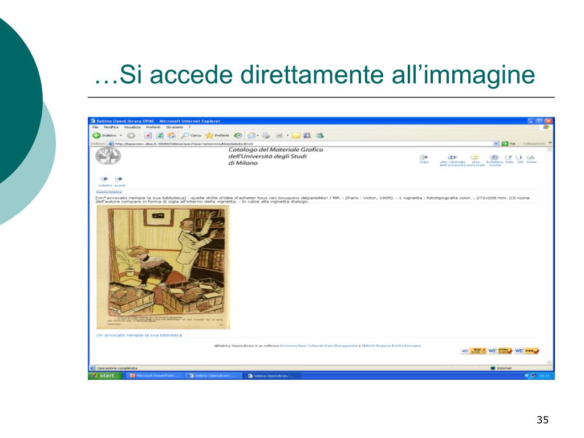Click the 'Operazione completata' status bar text
This screenshot has width=584, height=438.
click(116, 368)
